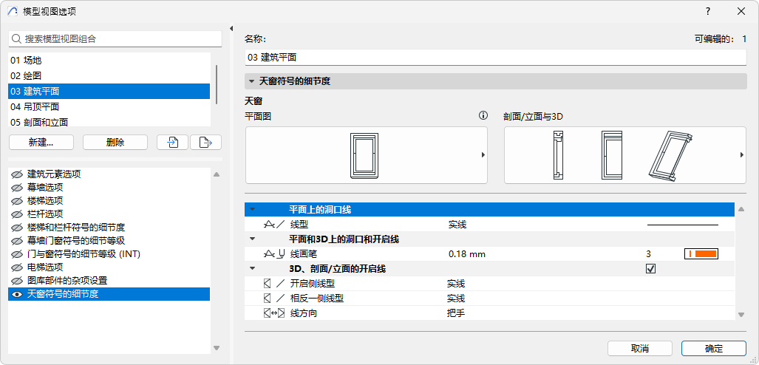Collapse the 3D、剖面/立面的开启线 group

coord(252,269)
